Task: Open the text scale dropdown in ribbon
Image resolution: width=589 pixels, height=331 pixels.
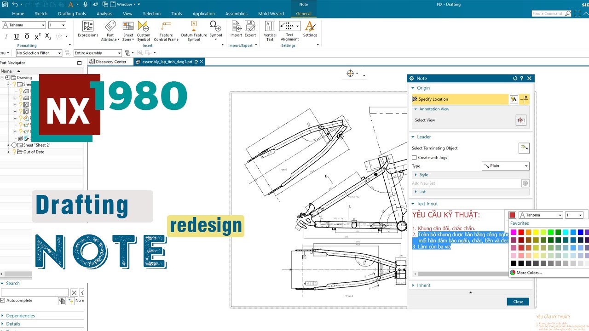Action: [57, 25]
